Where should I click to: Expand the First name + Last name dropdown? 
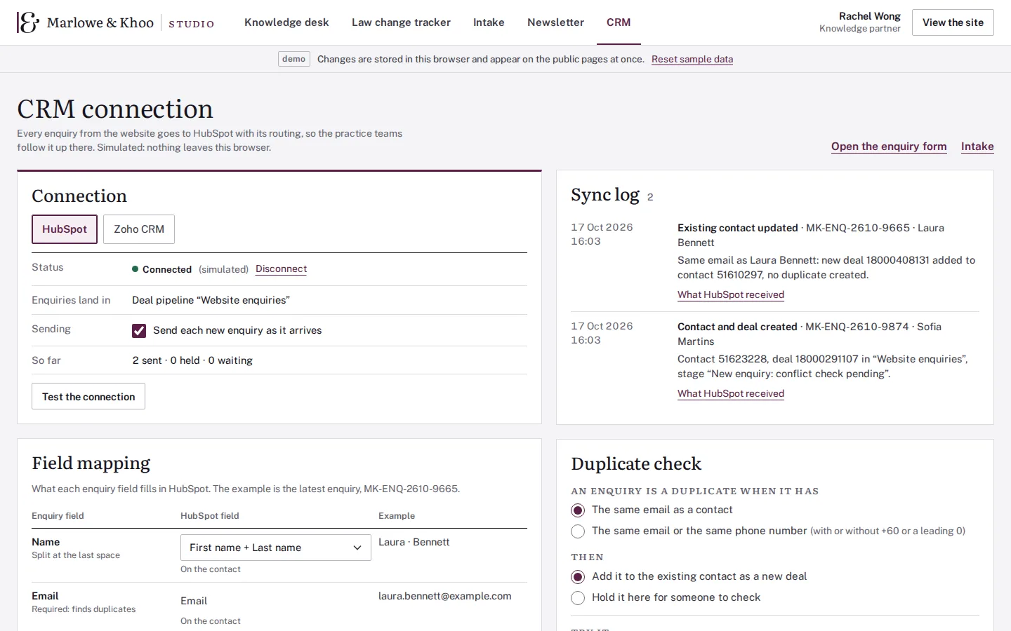point(276,548)
